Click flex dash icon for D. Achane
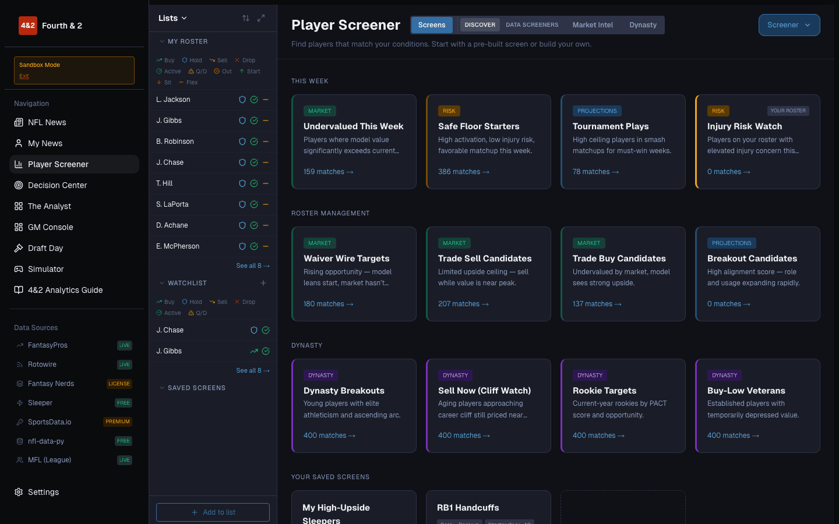 click(x=266, y=225)
